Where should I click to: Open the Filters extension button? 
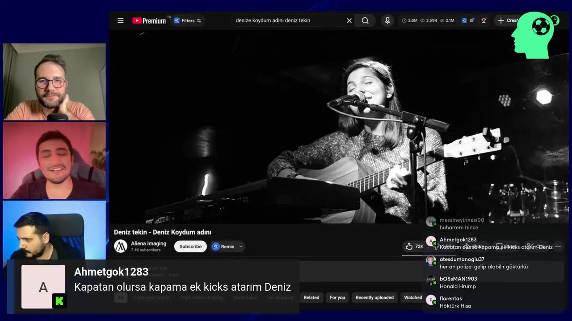pos(187,21)
